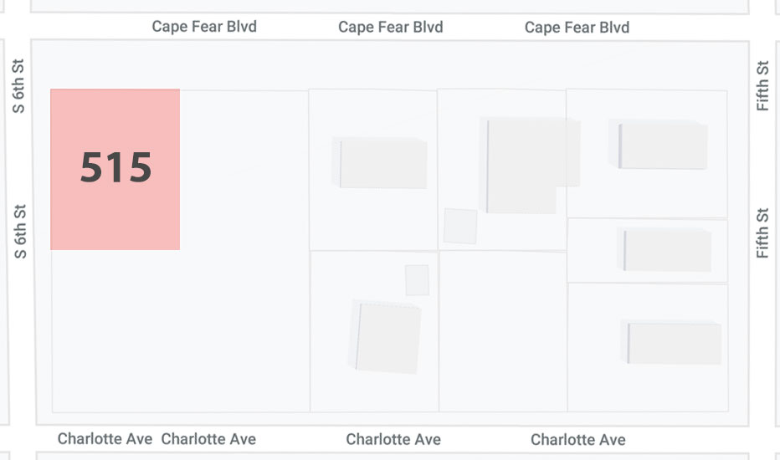Select building in top-right parcel near Fifth St

click(x=658, y=145)
